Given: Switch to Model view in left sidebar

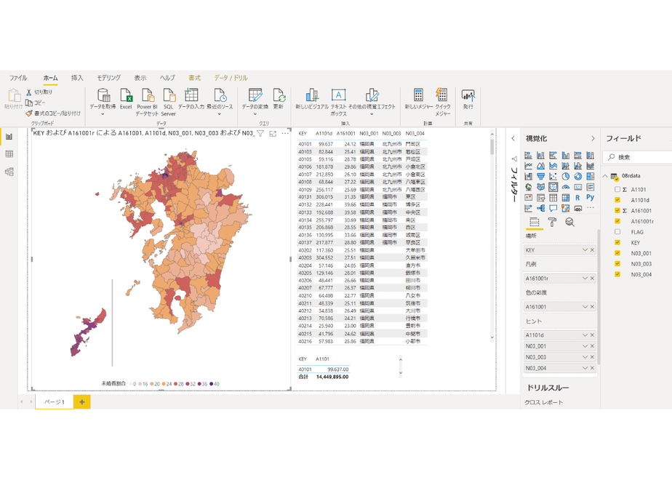Looking at the screenshot, I should click(9, 172).
